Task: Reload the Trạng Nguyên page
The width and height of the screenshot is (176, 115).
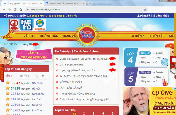Action: click(15, 10)
